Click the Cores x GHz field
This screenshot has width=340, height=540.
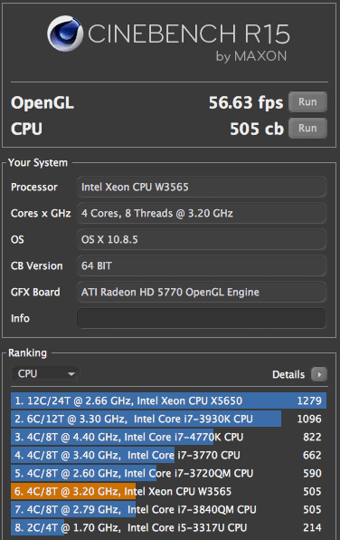coord(202,213)
